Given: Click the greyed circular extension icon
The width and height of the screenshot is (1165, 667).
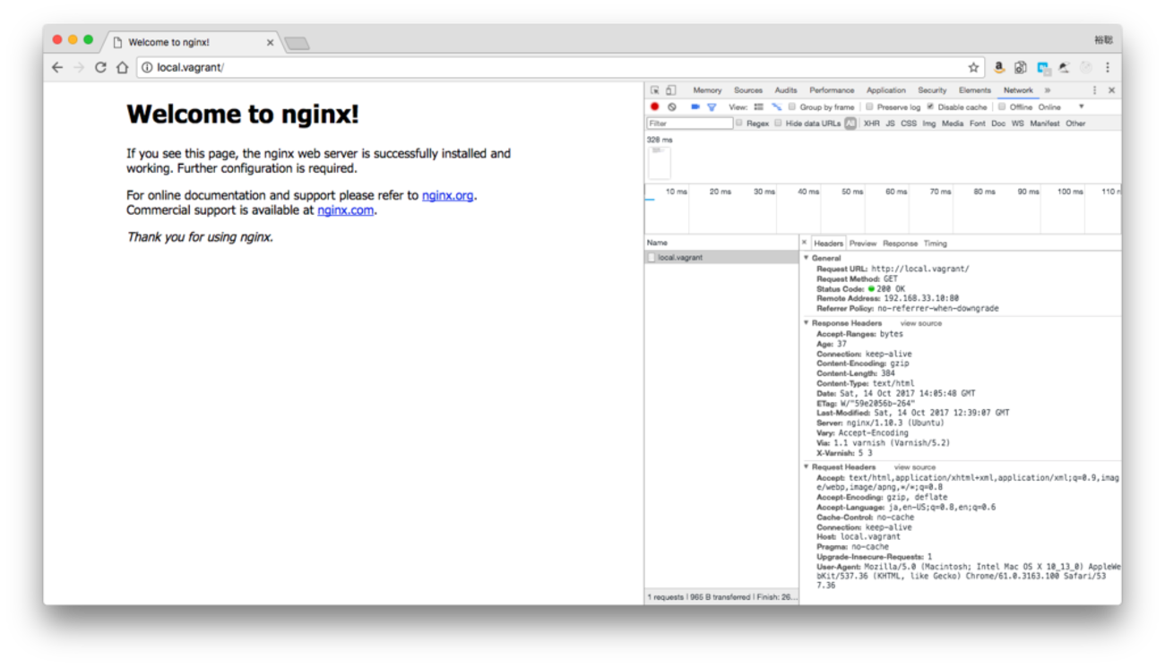Looking at the screenshot, I should 1086,67.
